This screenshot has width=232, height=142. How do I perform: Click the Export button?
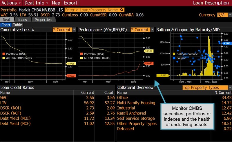click(70, 3)
